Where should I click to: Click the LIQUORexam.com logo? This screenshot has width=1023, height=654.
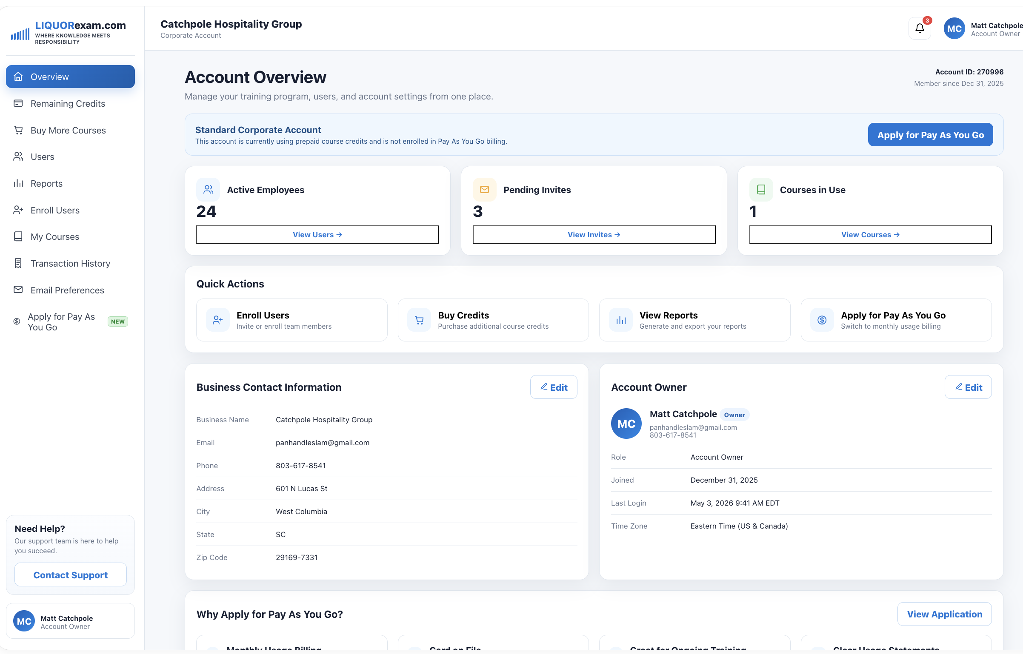click(68, 32)
